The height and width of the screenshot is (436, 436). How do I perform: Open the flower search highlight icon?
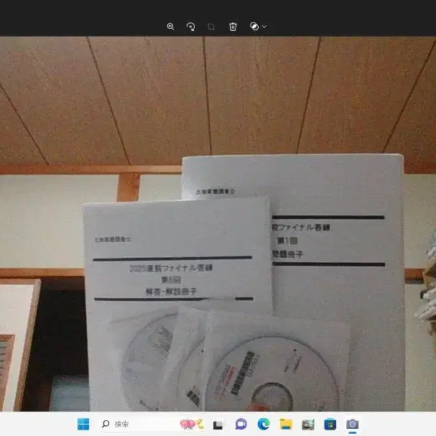point(191,424)
